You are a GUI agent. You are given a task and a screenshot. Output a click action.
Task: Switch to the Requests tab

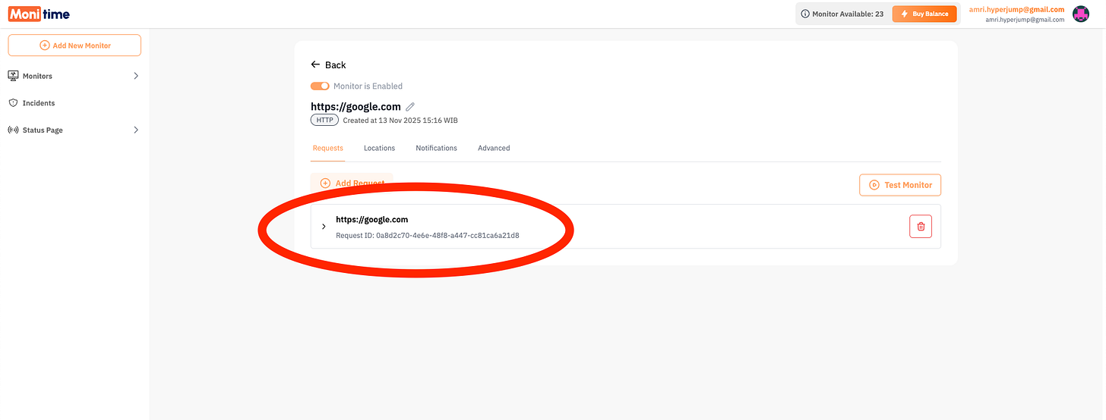(x=328, y=148)
